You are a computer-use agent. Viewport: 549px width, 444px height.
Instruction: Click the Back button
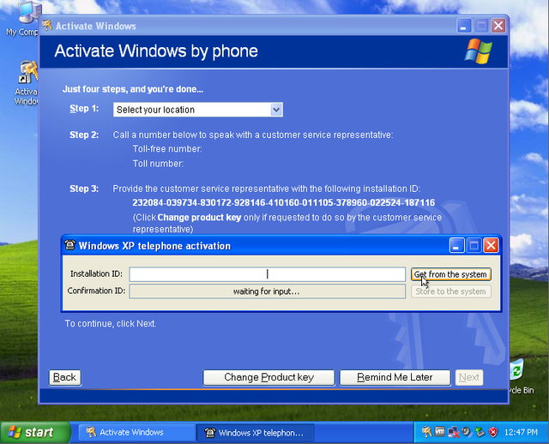coord(65,377)
